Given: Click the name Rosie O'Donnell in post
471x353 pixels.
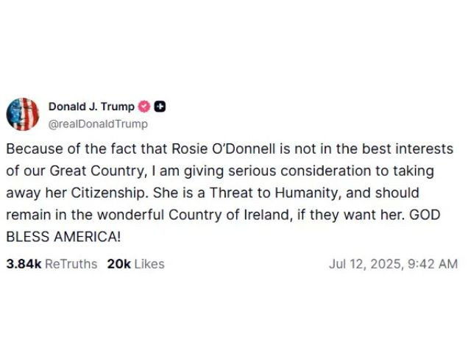Looking at the screenshot, I should (224, 149).
